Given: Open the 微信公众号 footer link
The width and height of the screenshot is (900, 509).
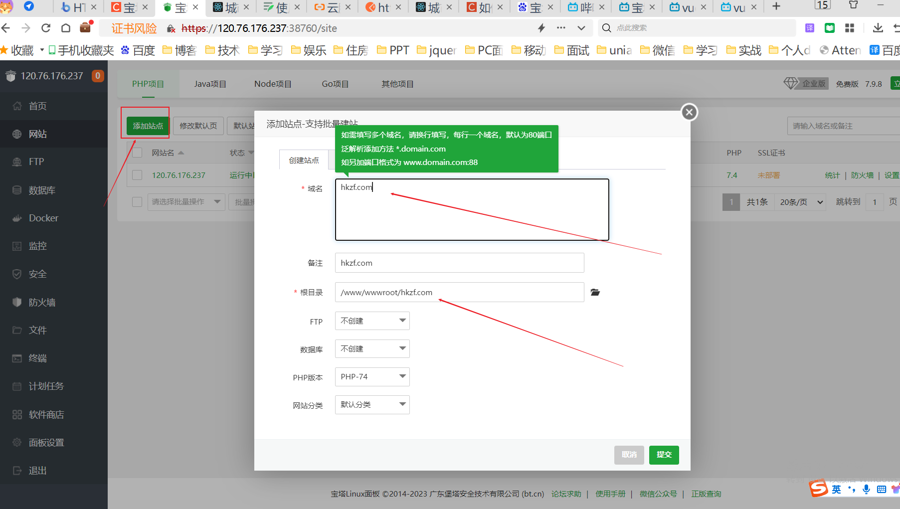Looking at the screenshot, I should (x=658, y=494).
